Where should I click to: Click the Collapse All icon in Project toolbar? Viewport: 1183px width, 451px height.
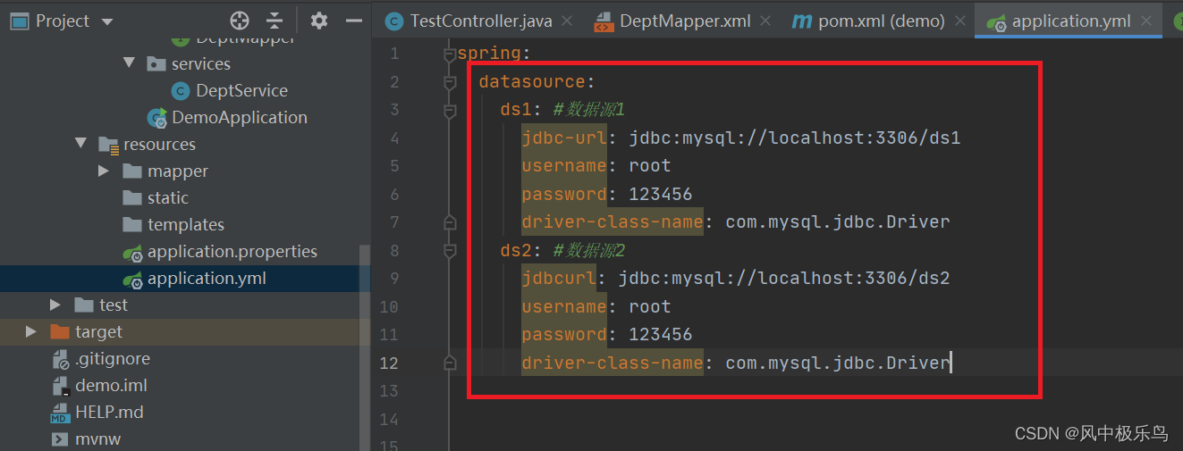275,21
